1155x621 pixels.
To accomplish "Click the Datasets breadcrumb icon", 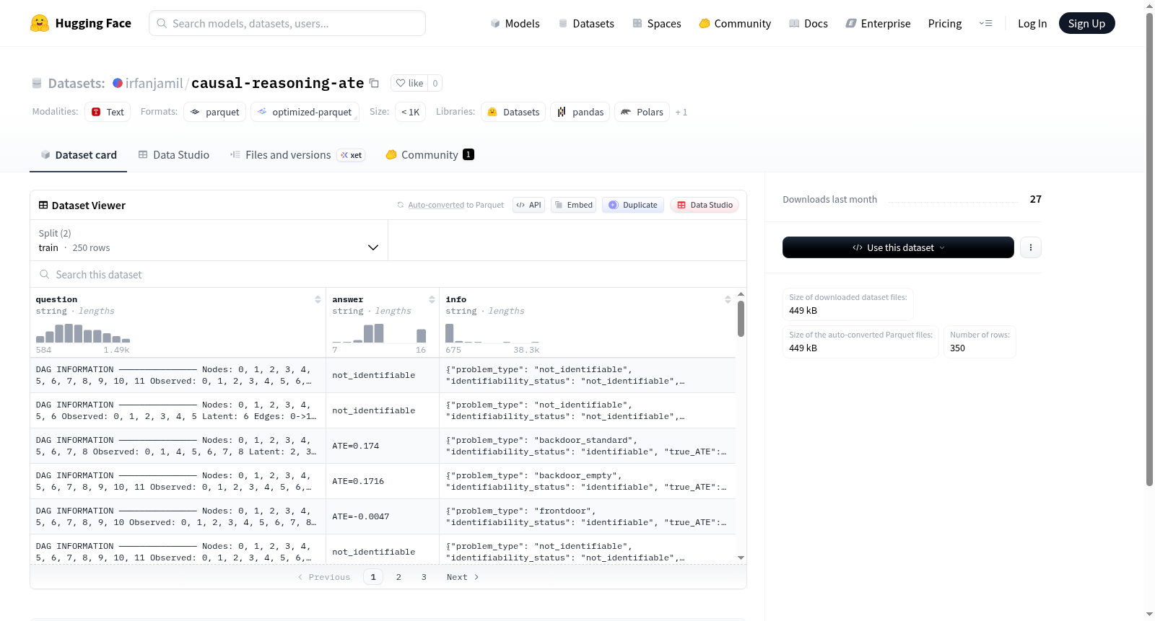I will pos(37,84).
